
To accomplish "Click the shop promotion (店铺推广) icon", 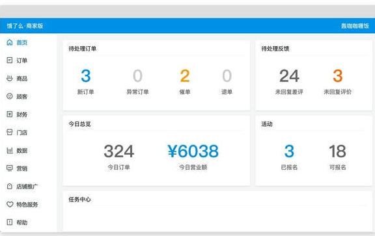I will coord(10,186).
